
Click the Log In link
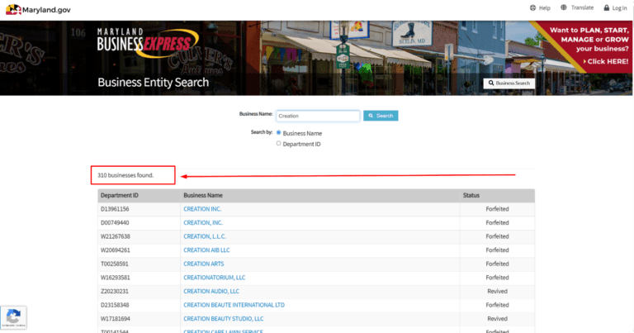[x=615, y=7]
